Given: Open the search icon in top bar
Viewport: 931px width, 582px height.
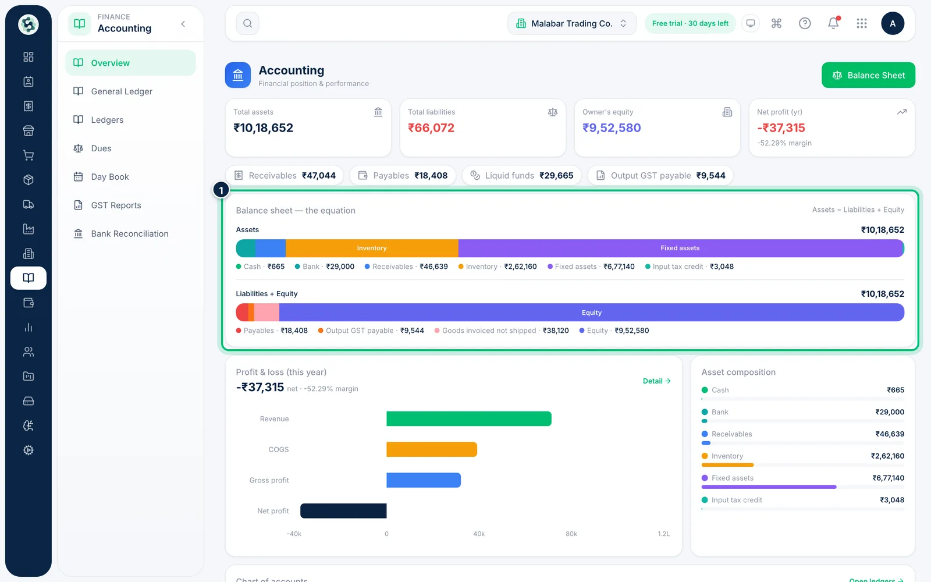Looking at the screenshot, I should coord(247,23).
